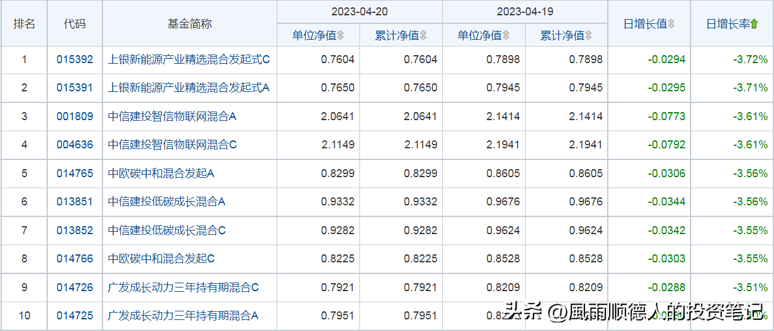Click the 2023-04-20 date header
774x331 pixels.
(359, 12)
